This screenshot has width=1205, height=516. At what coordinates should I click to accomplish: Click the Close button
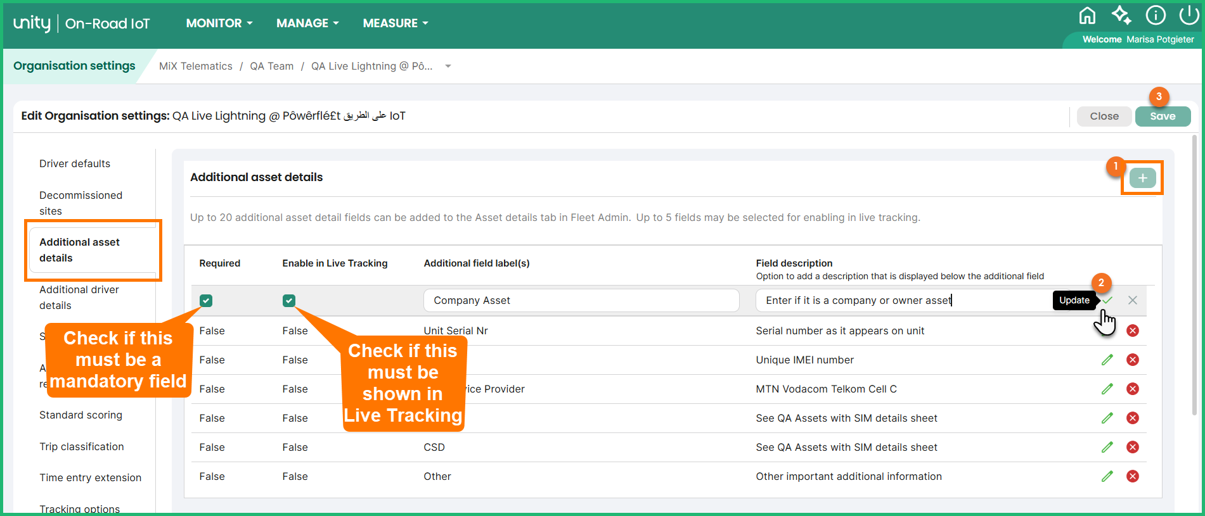[x=1104, y=116]
